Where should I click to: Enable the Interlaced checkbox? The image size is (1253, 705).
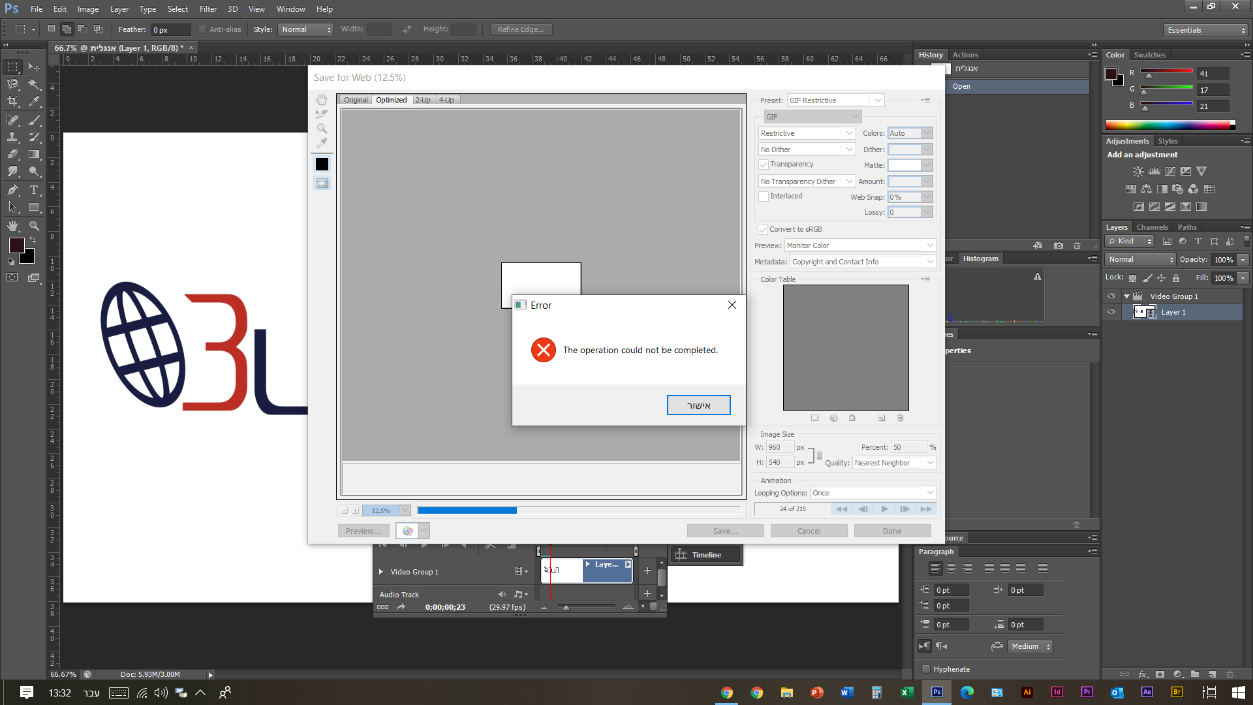coord(763,196)
